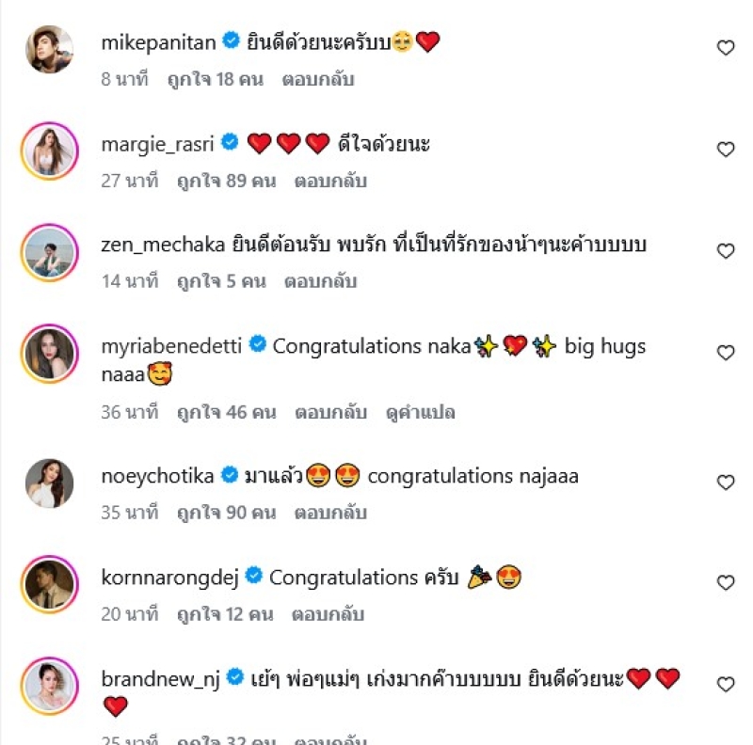Viewport: 753px width, 745px height.
Task: Open zen_mechaka's story avatar
Action: (49, 252)
